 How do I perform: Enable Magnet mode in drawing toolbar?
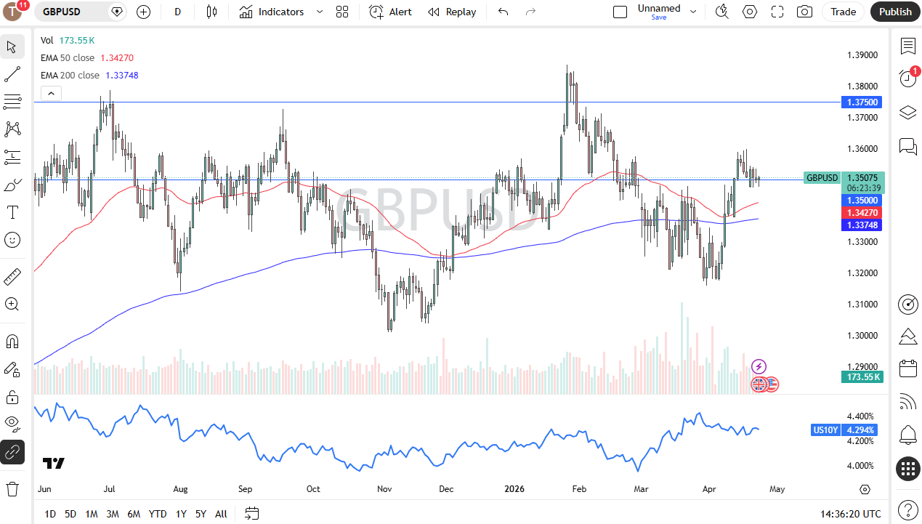pos(12,342)
